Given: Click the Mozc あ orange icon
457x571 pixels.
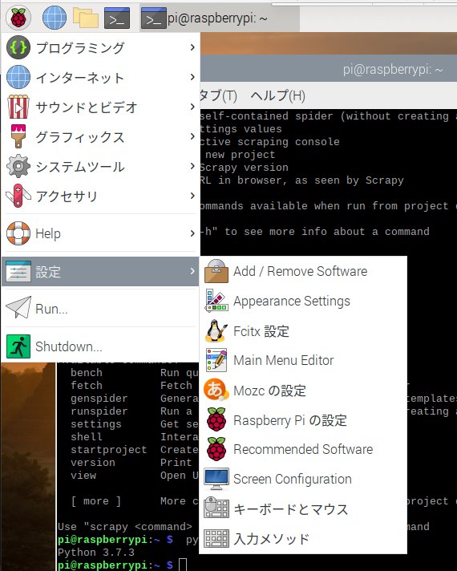Looking at the screenshot, I should point(216,390).
